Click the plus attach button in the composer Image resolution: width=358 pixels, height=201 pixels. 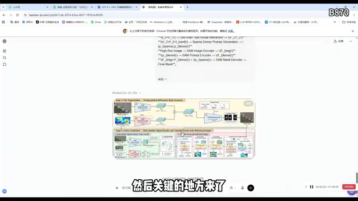tap(117, 188)
